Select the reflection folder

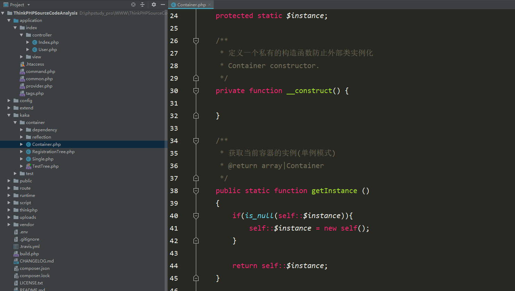[41, 137]
